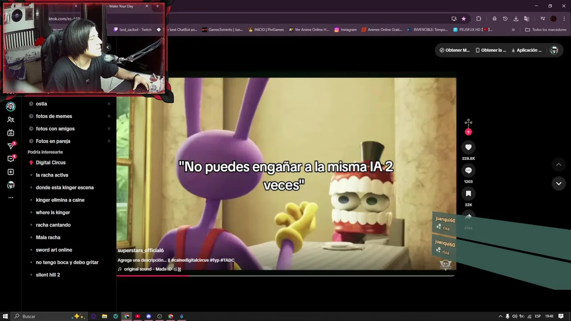
Task: Search suggestion 'donde esta kinger escena'
Action: 65,188
